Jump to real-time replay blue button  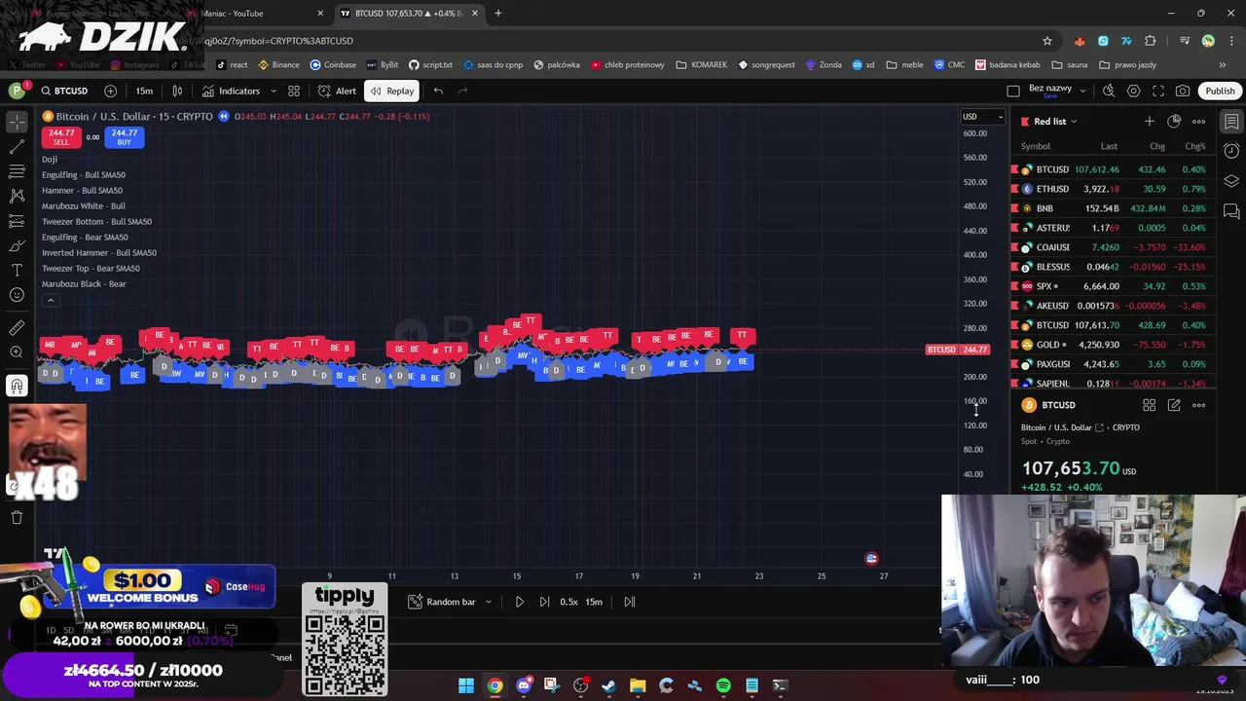click(x=223, y=116)
